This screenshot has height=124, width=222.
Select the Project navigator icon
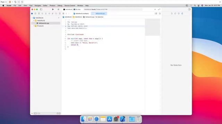coord(32,13)
